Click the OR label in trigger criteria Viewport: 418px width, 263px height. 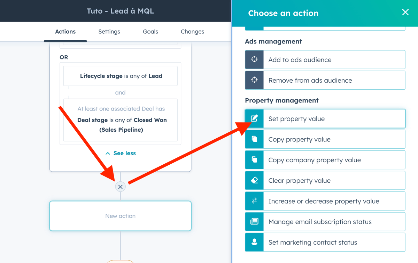coord(64,57)
